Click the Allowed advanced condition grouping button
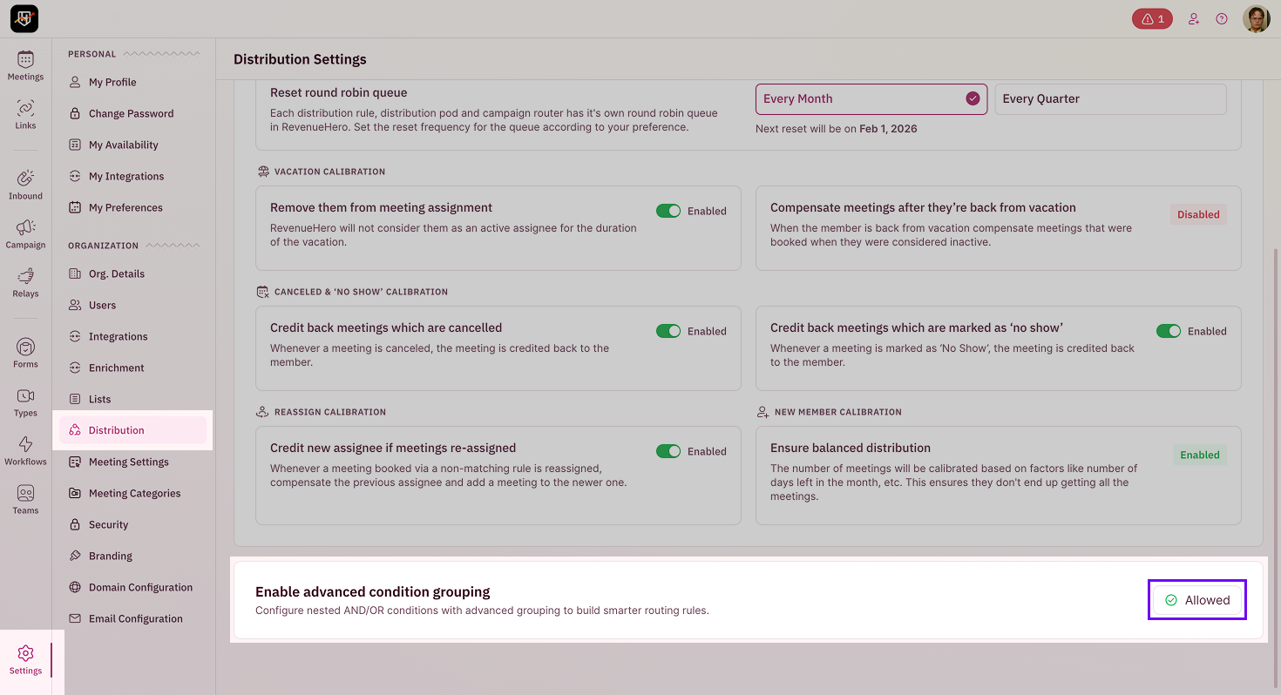Image resolution: width=1281 pixels, height=695 pixels. point(1196,599)
